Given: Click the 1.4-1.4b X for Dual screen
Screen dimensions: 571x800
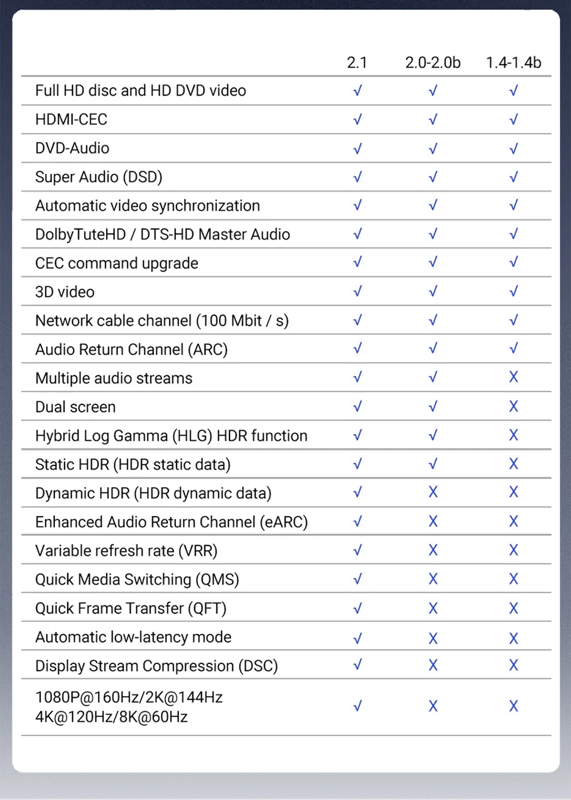Looking at the screenshot, I should 513,407.
